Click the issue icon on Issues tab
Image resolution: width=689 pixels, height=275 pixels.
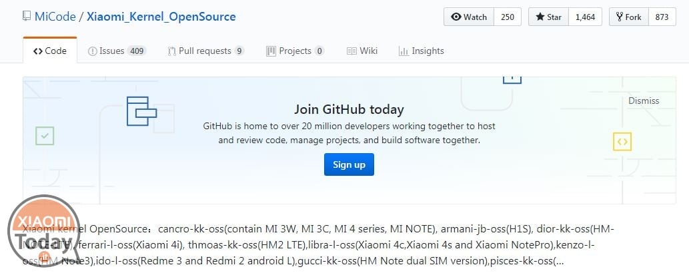(x=92, y=51)
